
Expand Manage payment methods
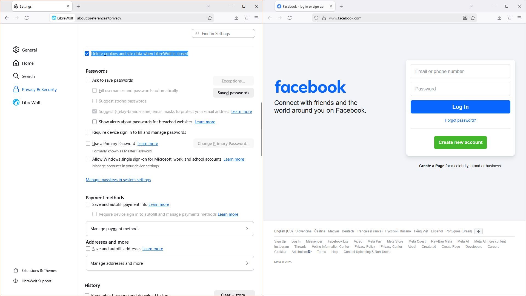pyautogui.click(x=170, y=229)
